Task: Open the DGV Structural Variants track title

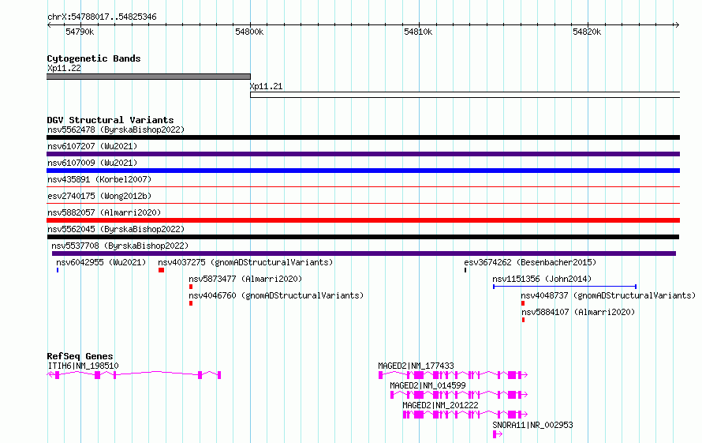Action: coord(110,120)
